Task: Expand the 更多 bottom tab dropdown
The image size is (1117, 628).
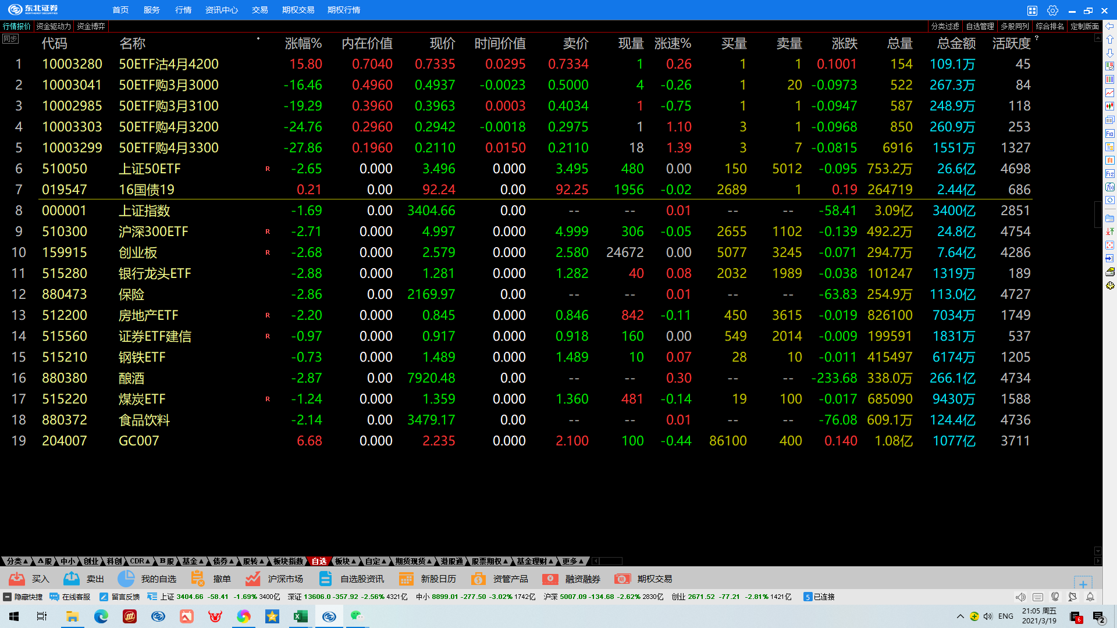Action: pos(572,561)
